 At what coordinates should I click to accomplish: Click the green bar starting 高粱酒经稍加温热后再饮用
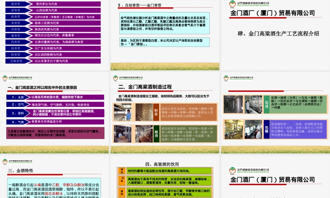[x=169, y=192]
